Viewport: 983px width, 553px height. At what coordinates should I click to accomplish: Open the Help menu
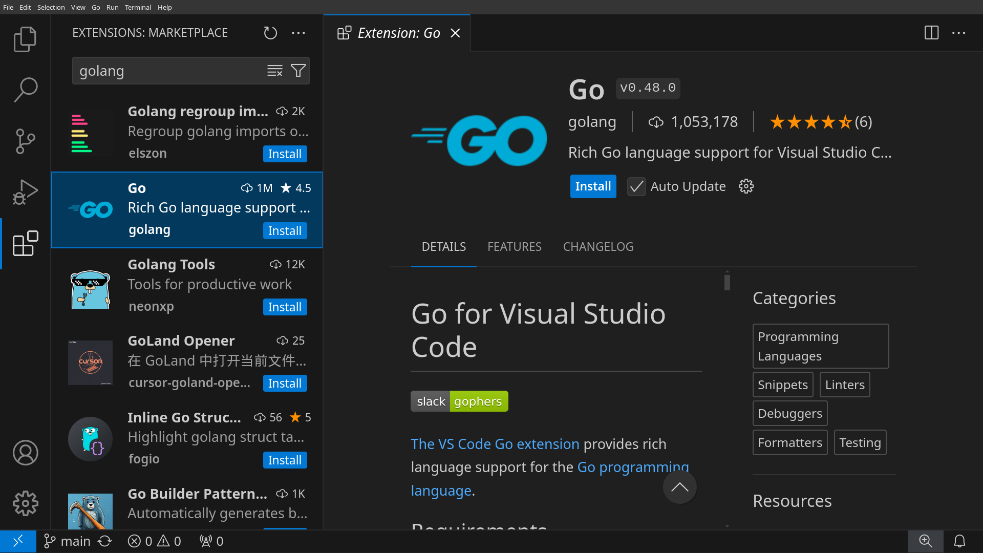164,7
